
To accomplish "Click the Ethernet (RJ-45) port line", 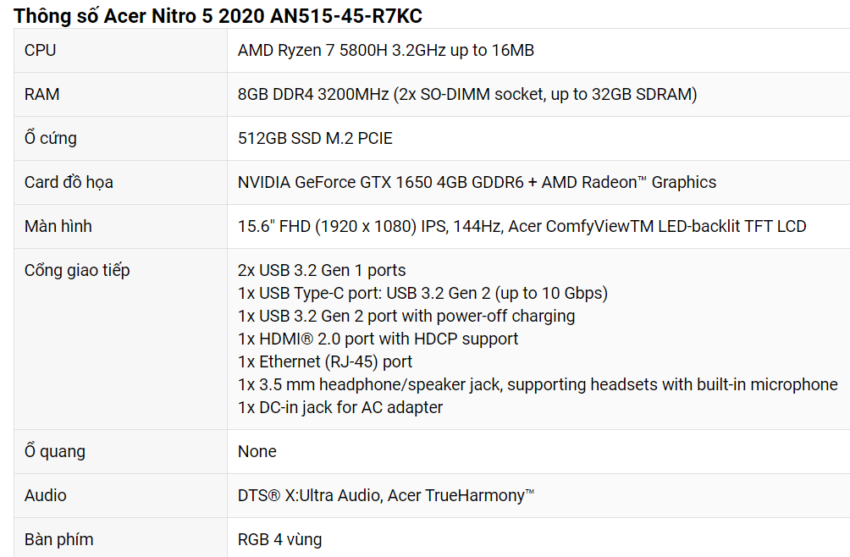I will 325,361.
